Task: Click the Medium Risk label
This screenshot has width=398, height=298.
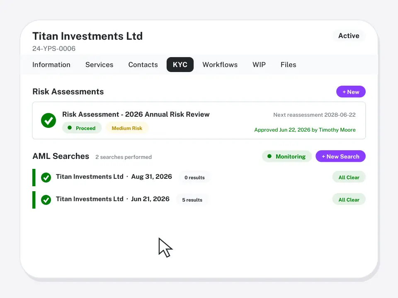Action: (x=127, y=128)
